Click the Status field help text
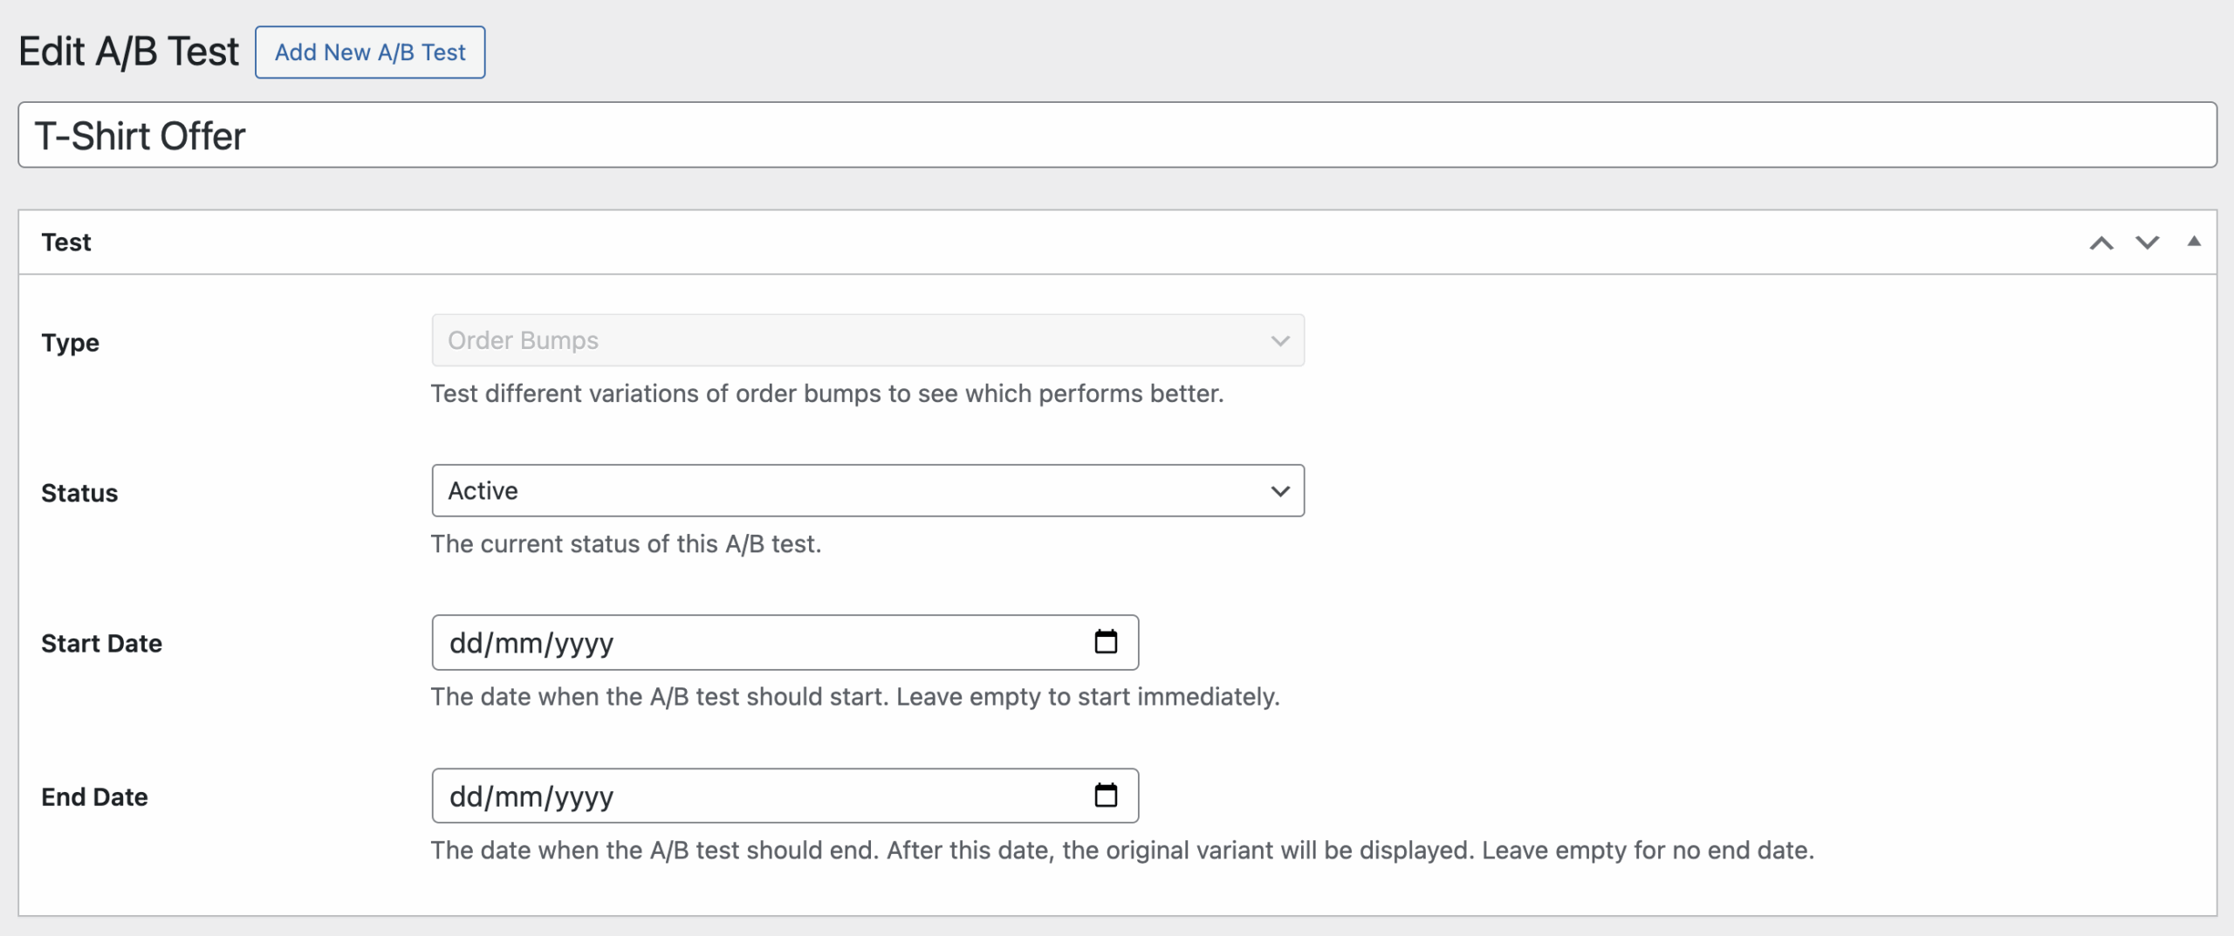This screenshot has height=936, width=2234. (x=627, y=543)
